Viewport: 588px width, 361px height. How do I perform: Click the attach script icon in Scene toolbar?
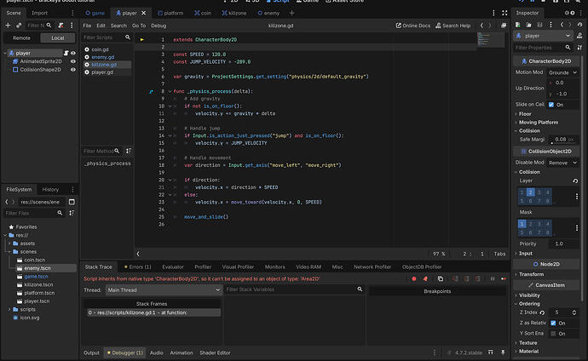[61, 25]
